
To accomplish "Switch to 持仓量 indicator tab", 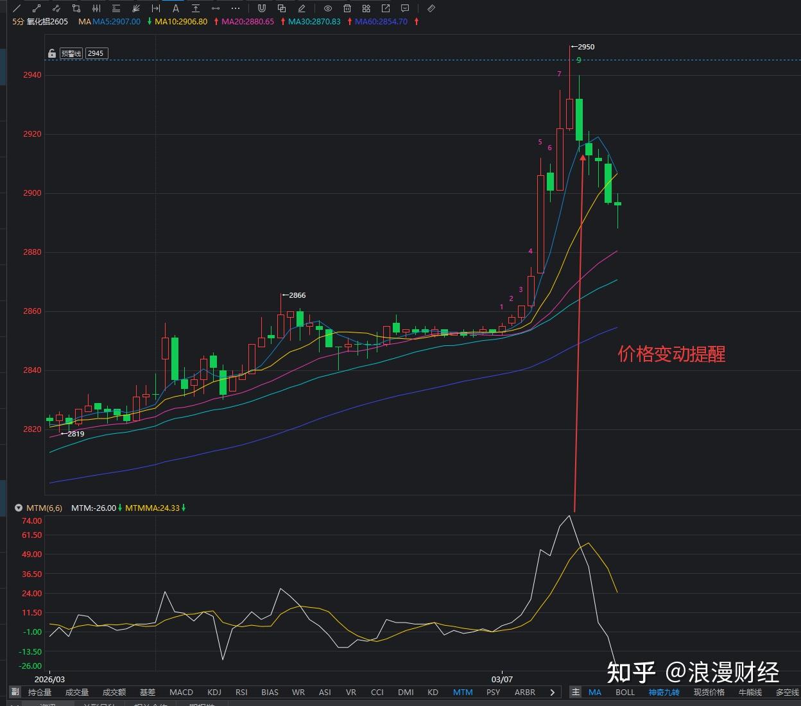I will [x=40, y=692].
